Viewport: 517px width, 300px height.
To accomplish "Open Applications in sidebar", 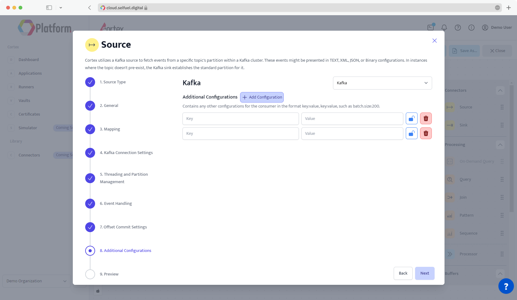I will (x=30, y=73).
